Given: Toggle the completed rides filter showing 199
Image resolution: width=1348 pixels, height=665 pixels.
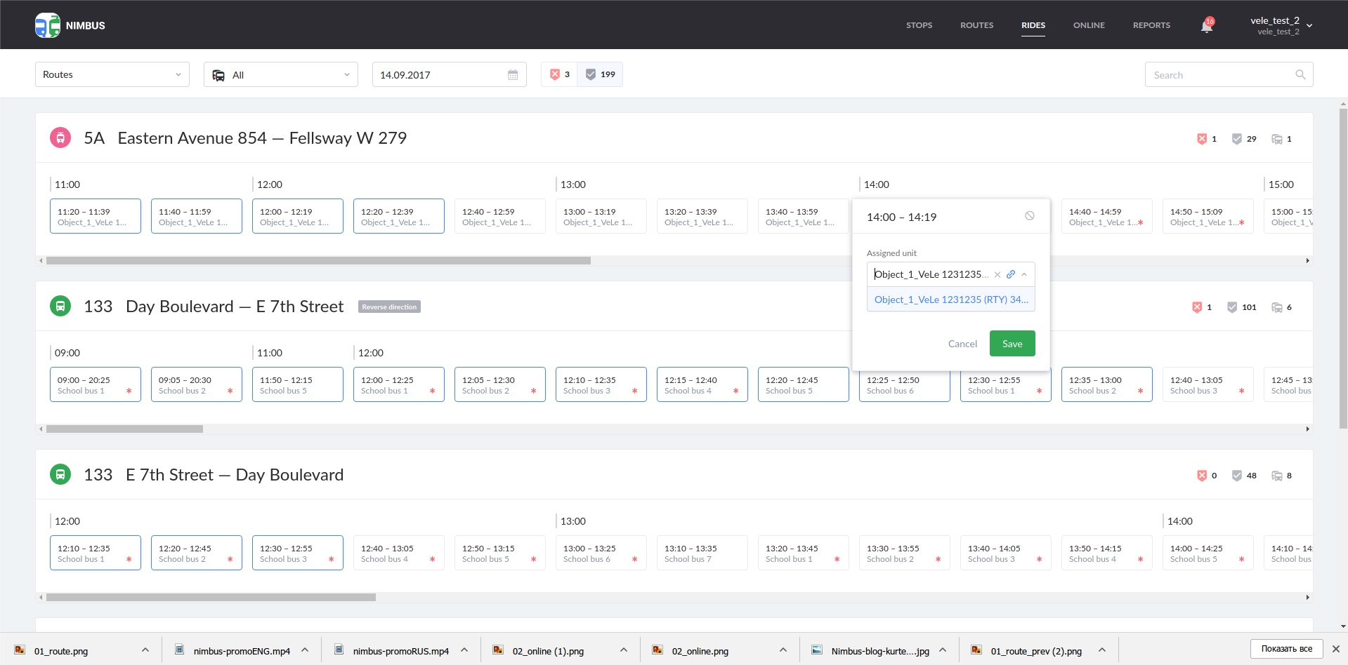Looking at the screenshot, I should coord(601,74).
